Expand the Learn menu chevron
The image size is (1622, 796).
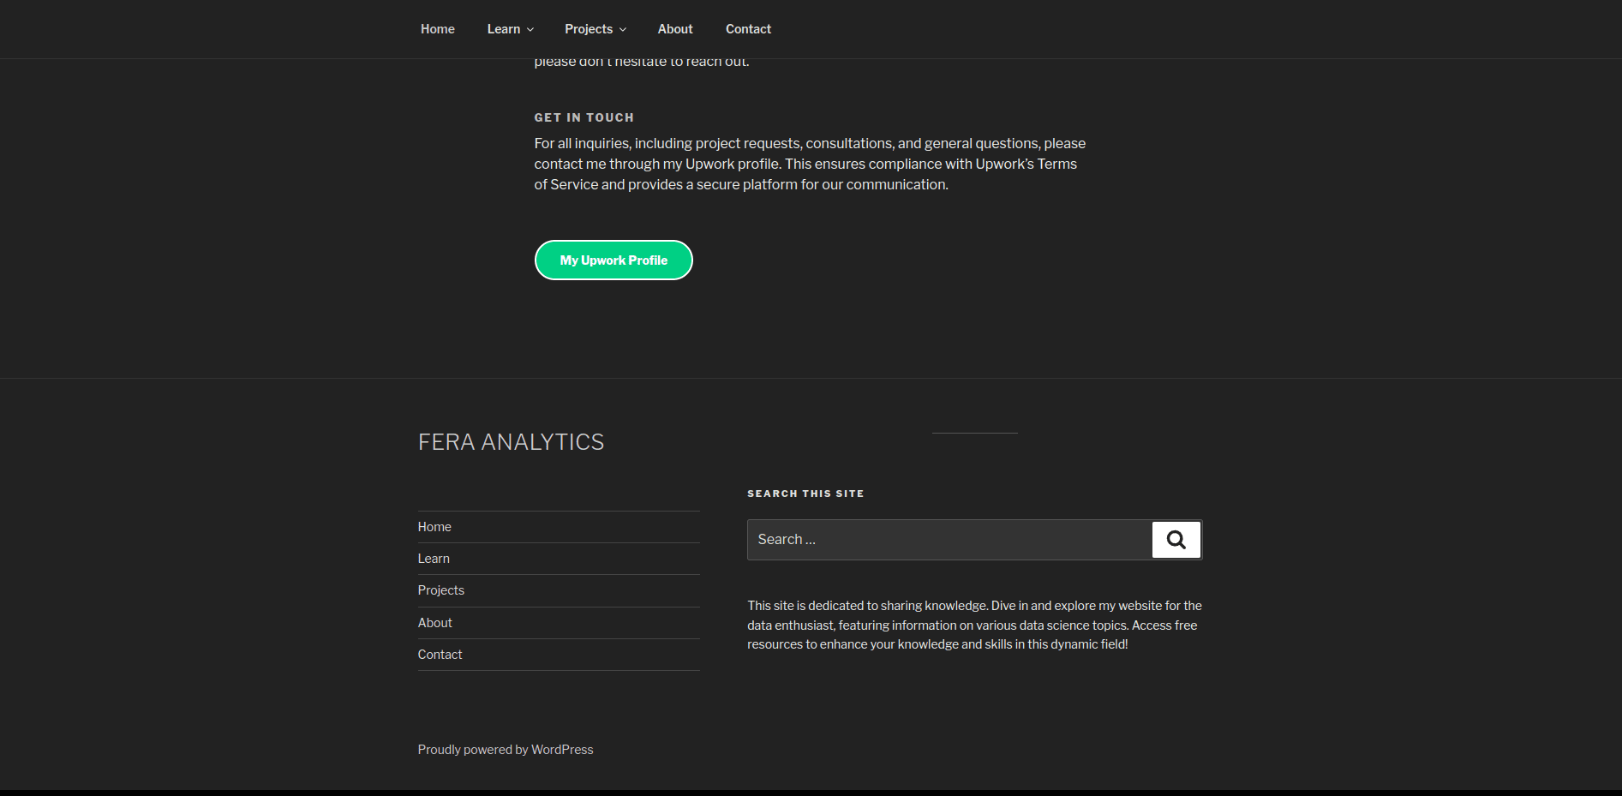[x=530, y=30]
